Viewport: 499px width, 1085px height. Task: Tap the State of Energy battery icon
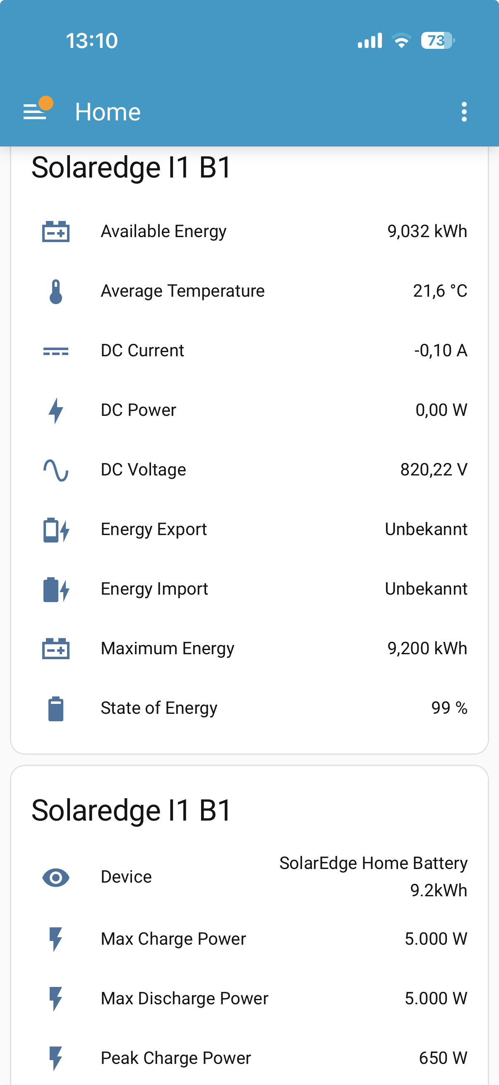click(55, 708)
